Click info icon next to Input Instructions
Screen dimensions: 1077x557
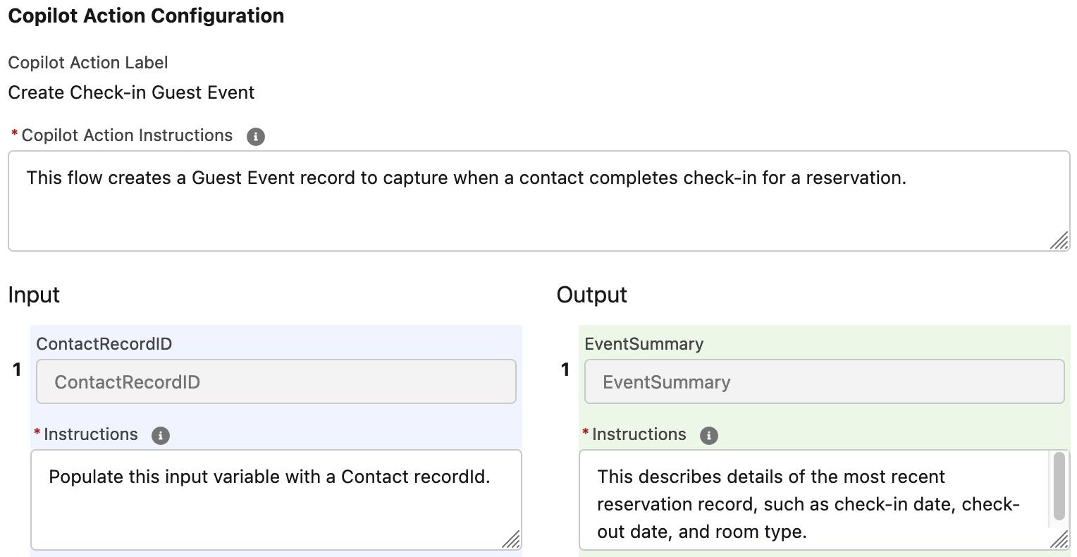point(161,436)
